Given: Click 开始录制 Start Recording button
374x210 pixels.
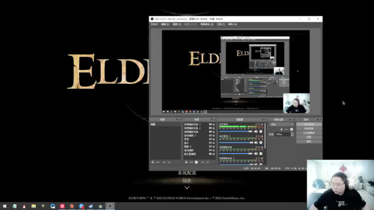Looking at the screenshot, I should (309, 129).
